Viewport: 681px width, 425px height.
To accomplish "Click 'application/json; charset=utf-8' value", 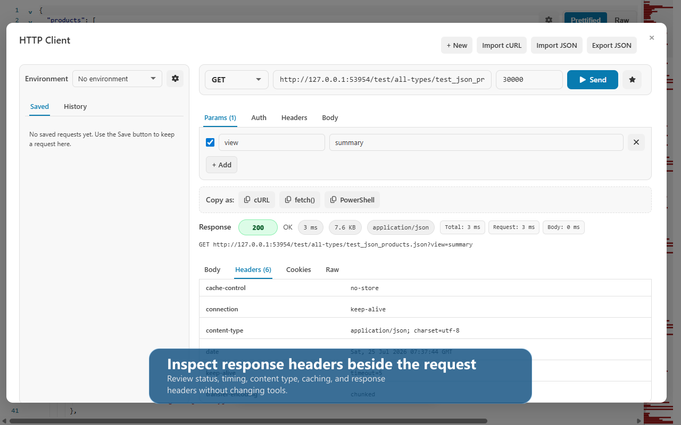I will click(x=405, y=330).
